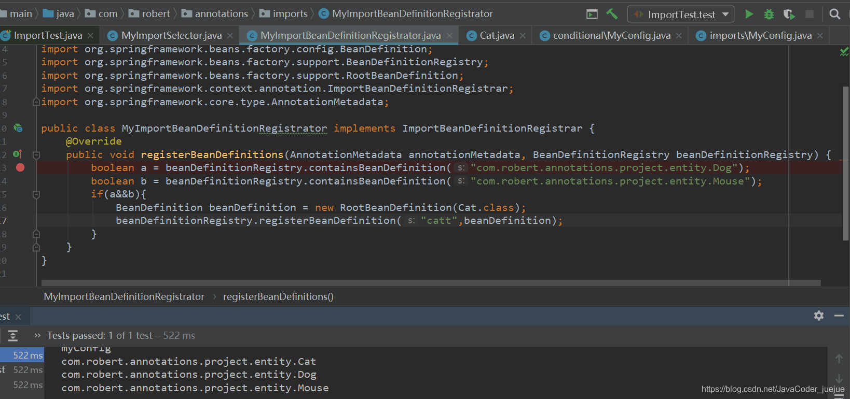
Task: Click the expand all tests icon
Action: click(x=13, y=336)
